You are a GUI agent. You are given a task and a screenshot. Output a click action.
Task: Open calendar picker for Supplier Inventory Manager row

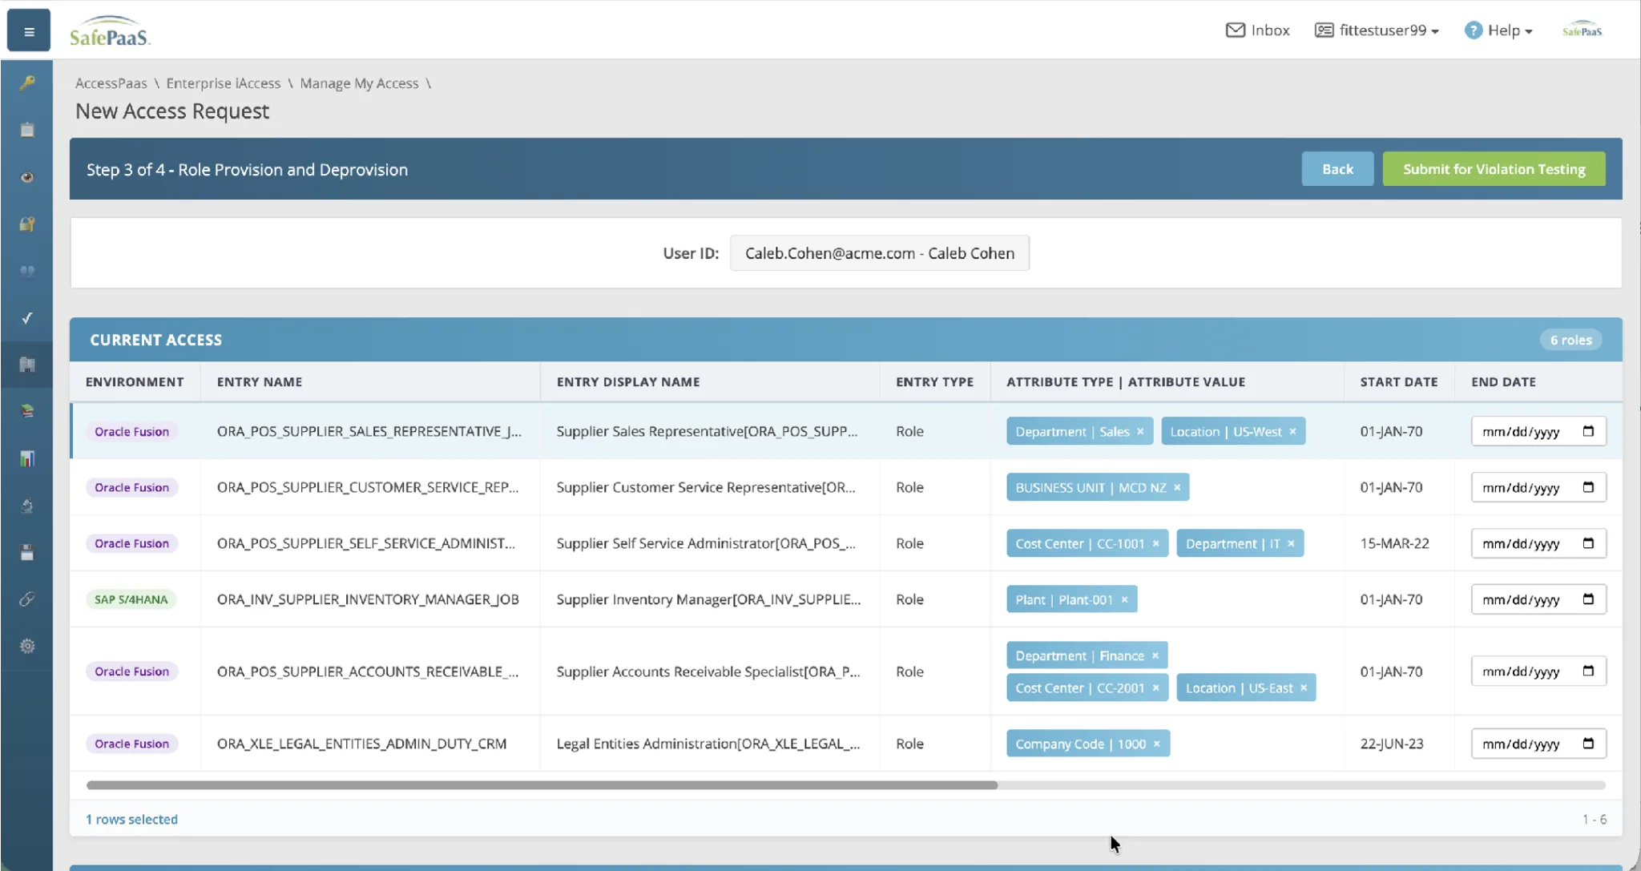[1588, 599]
